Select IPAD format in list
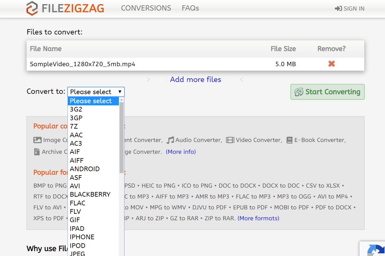This screenshot has width=385, height=256. point(93,229)
